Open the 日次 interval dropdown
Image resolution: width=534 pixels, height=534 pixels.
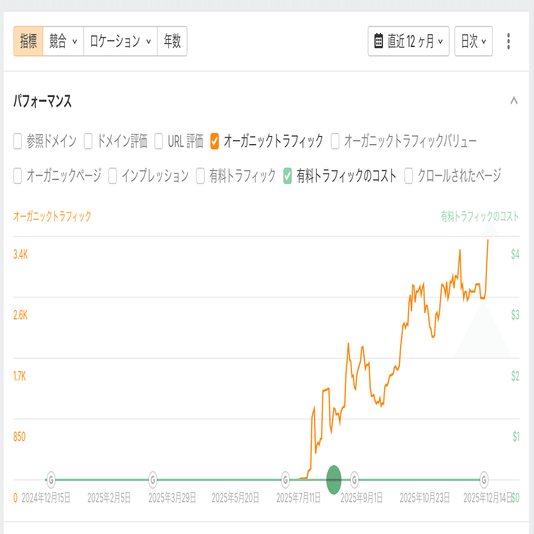473,41
